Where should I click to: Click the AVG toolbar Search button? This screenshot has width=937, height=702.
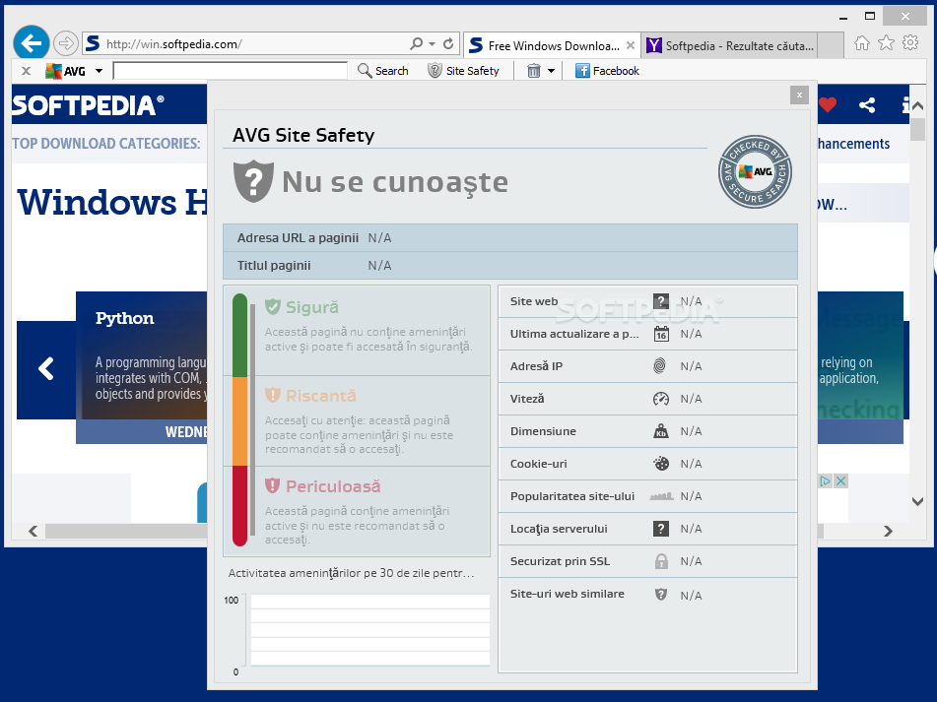tap(383, 71)
